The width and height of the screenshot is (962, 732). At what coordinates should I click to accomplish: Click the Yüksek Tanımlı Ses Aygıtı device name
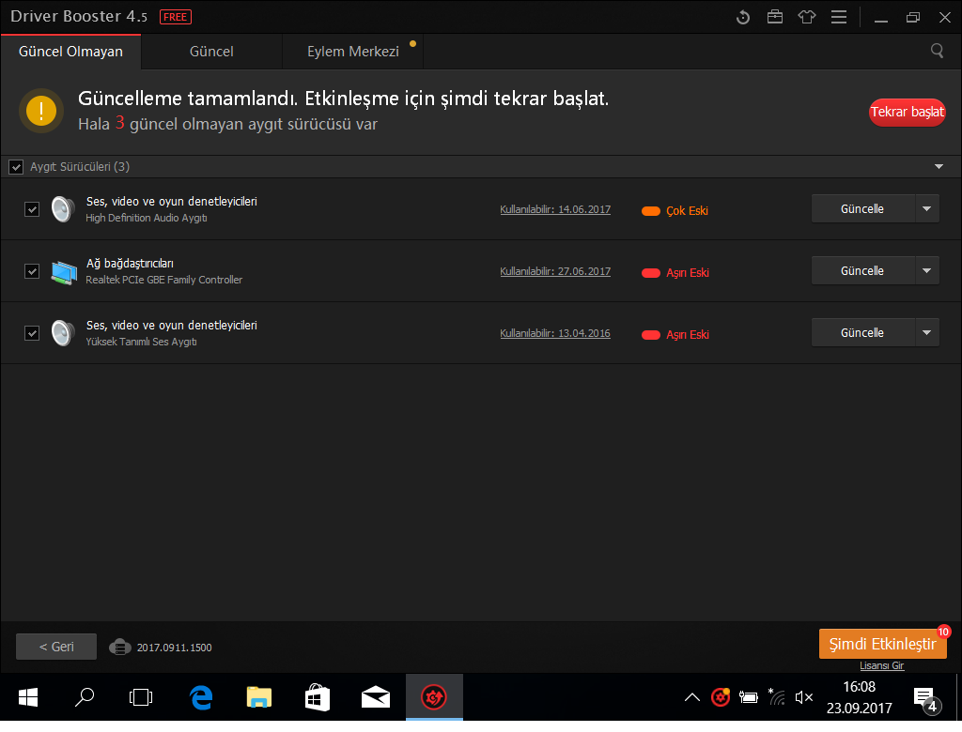pyautogui.click(x=141, y=343)
